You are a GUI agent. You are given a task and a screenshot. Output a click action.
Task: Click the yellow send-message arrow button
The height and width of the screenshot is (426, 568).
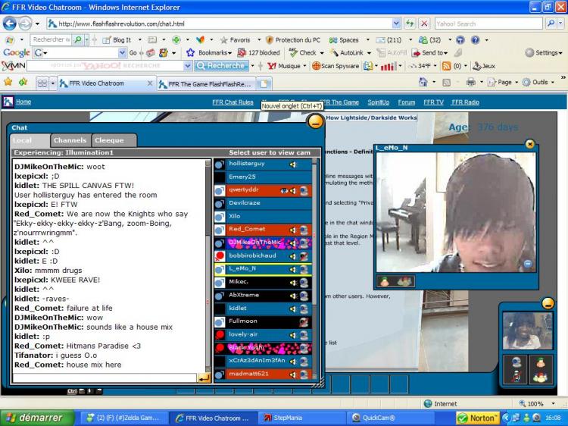pos(204,377)
